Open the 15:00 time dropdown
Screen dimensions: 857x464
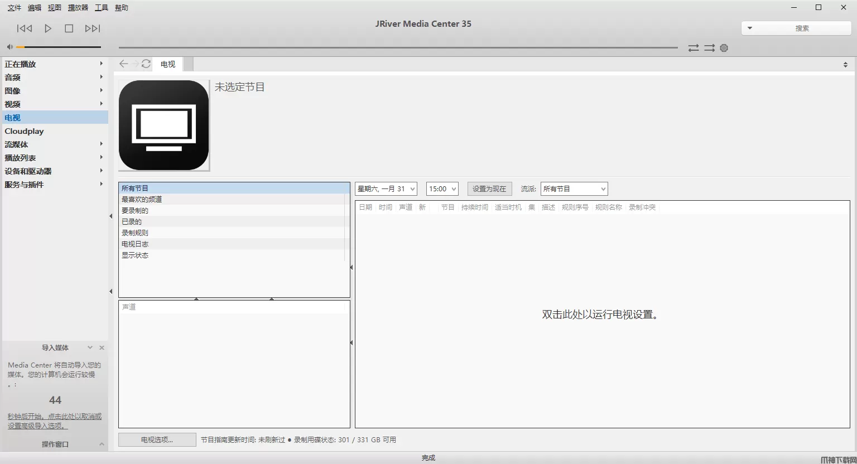point(442,189)
